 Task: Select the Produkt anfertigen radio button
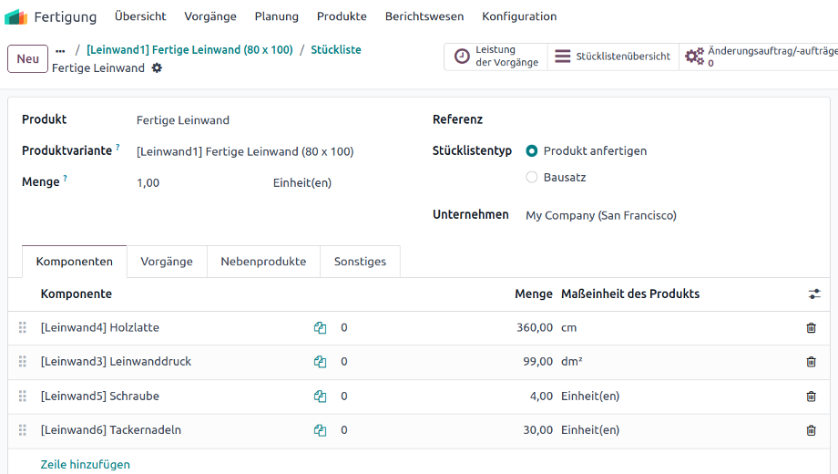(x=531, y=151)
